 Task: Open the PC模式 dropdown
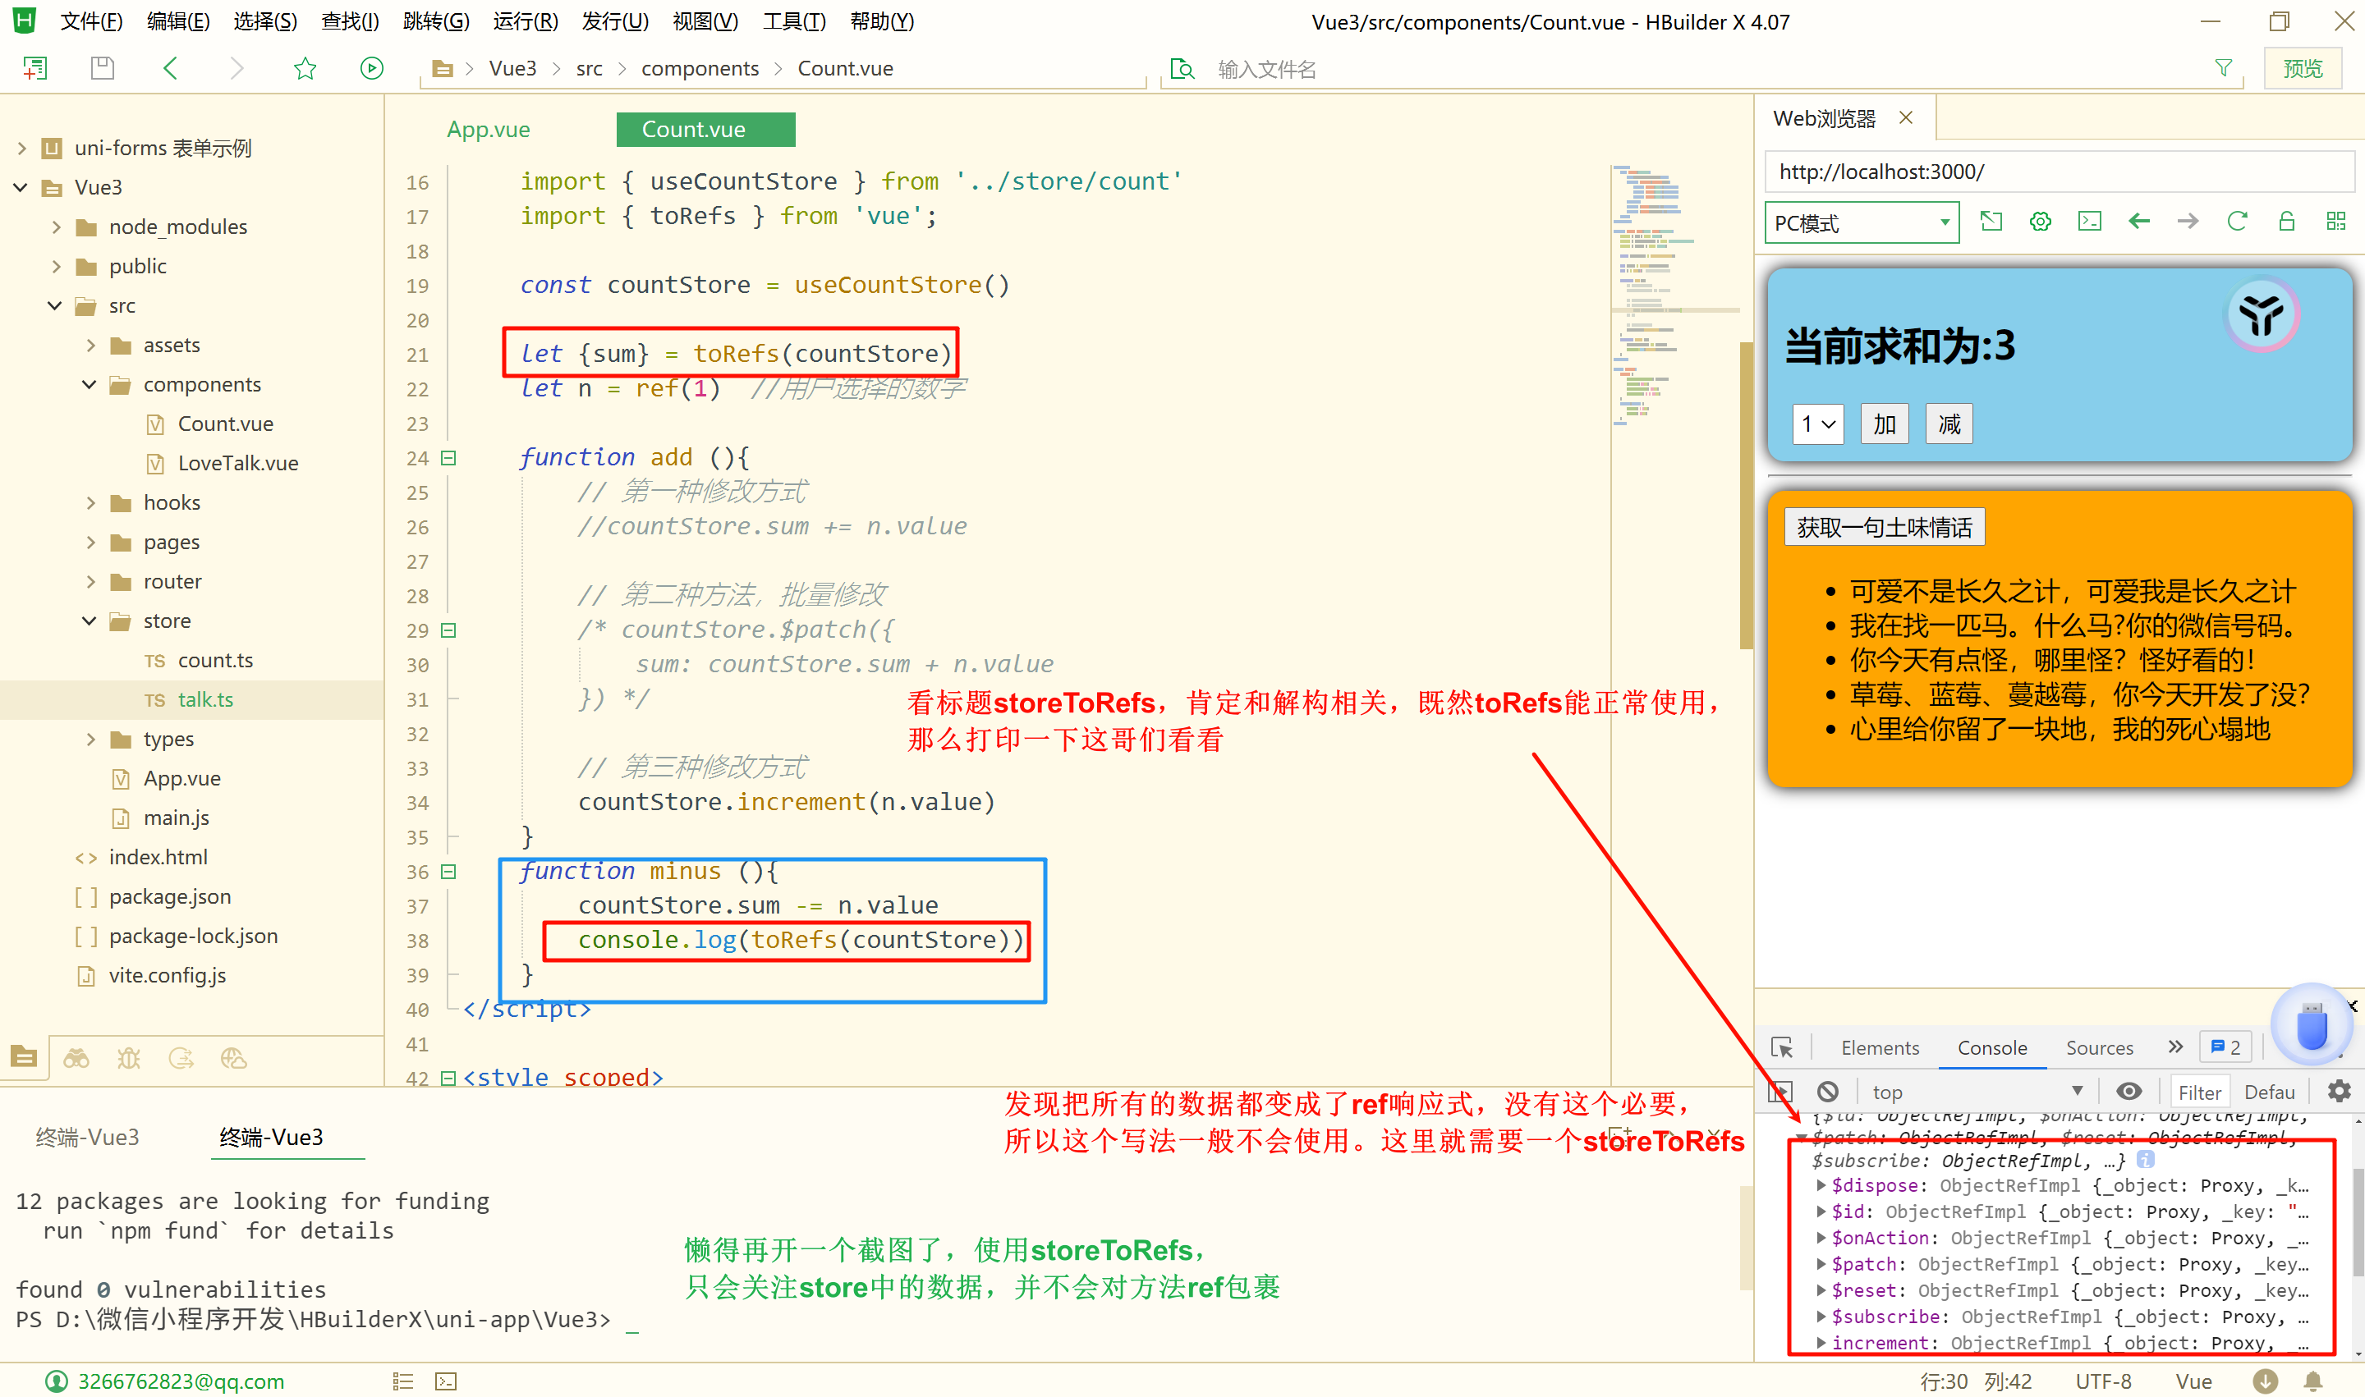point(1861,223)
